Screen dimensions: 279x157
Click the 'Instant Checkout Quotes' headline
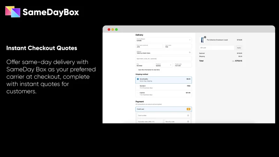click(x=42, y=48)
